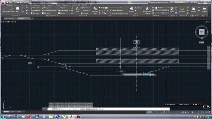This screenshot has width=212, height=119.
Task: Click the Копировать (Copy) command
Action: (35, 10)
